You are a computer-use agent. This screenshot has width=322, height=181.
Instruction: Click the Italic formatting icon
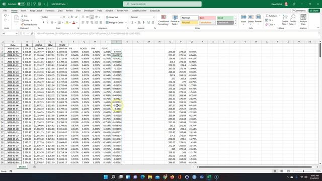[48, 22]
